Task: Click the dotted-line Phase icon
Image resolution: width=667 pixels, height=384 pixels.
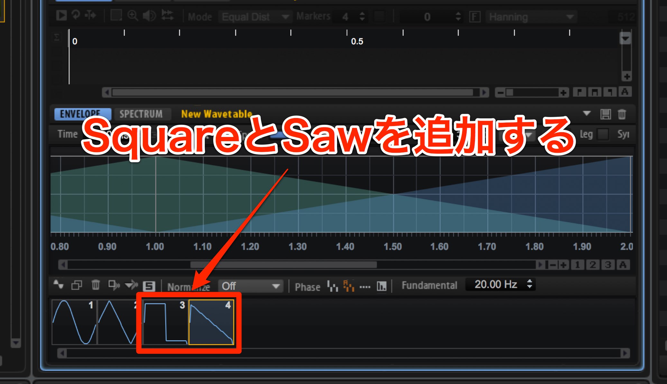Action: (365, 287)
